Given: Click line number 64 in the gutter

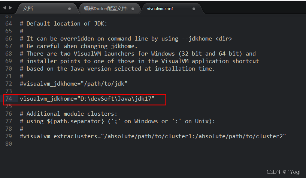Looking at the screenshot, I should pos(9,24).
